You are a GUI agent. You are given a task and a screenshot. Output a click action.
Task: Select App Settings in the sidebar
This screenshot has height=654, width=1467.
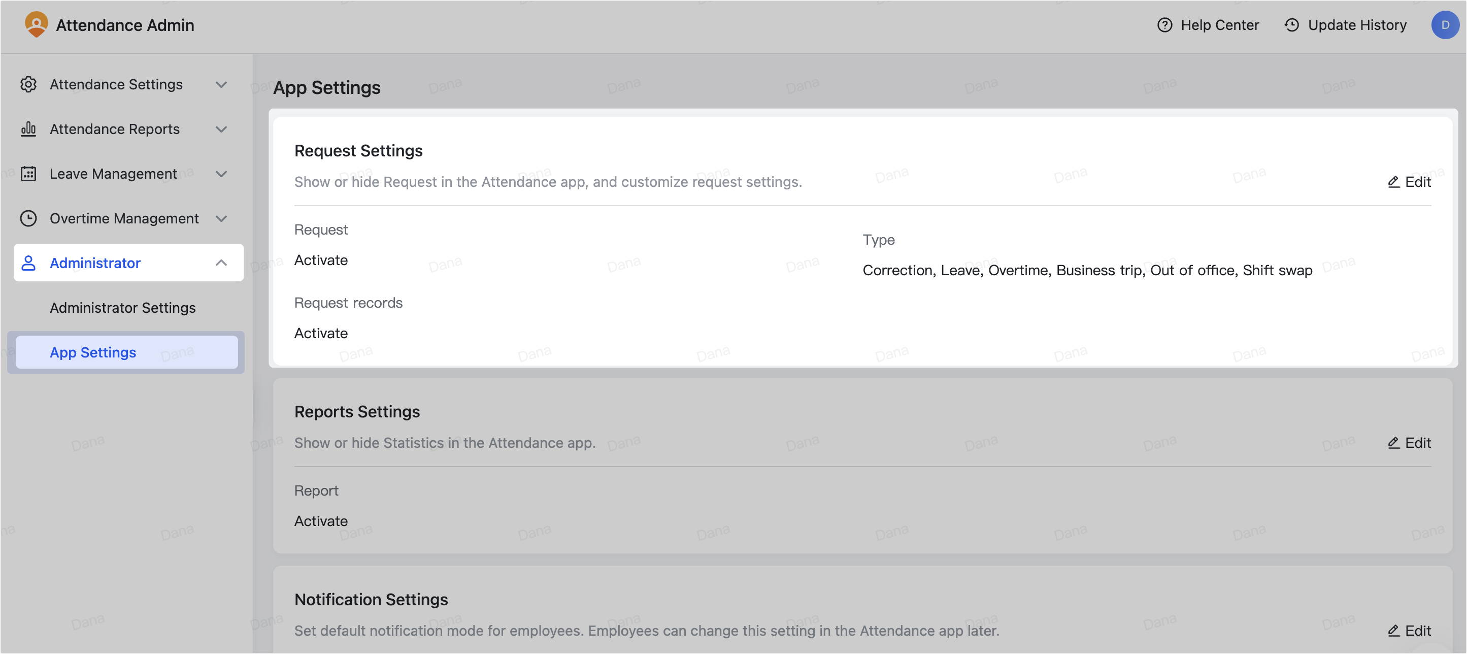(x=92, y=352)
